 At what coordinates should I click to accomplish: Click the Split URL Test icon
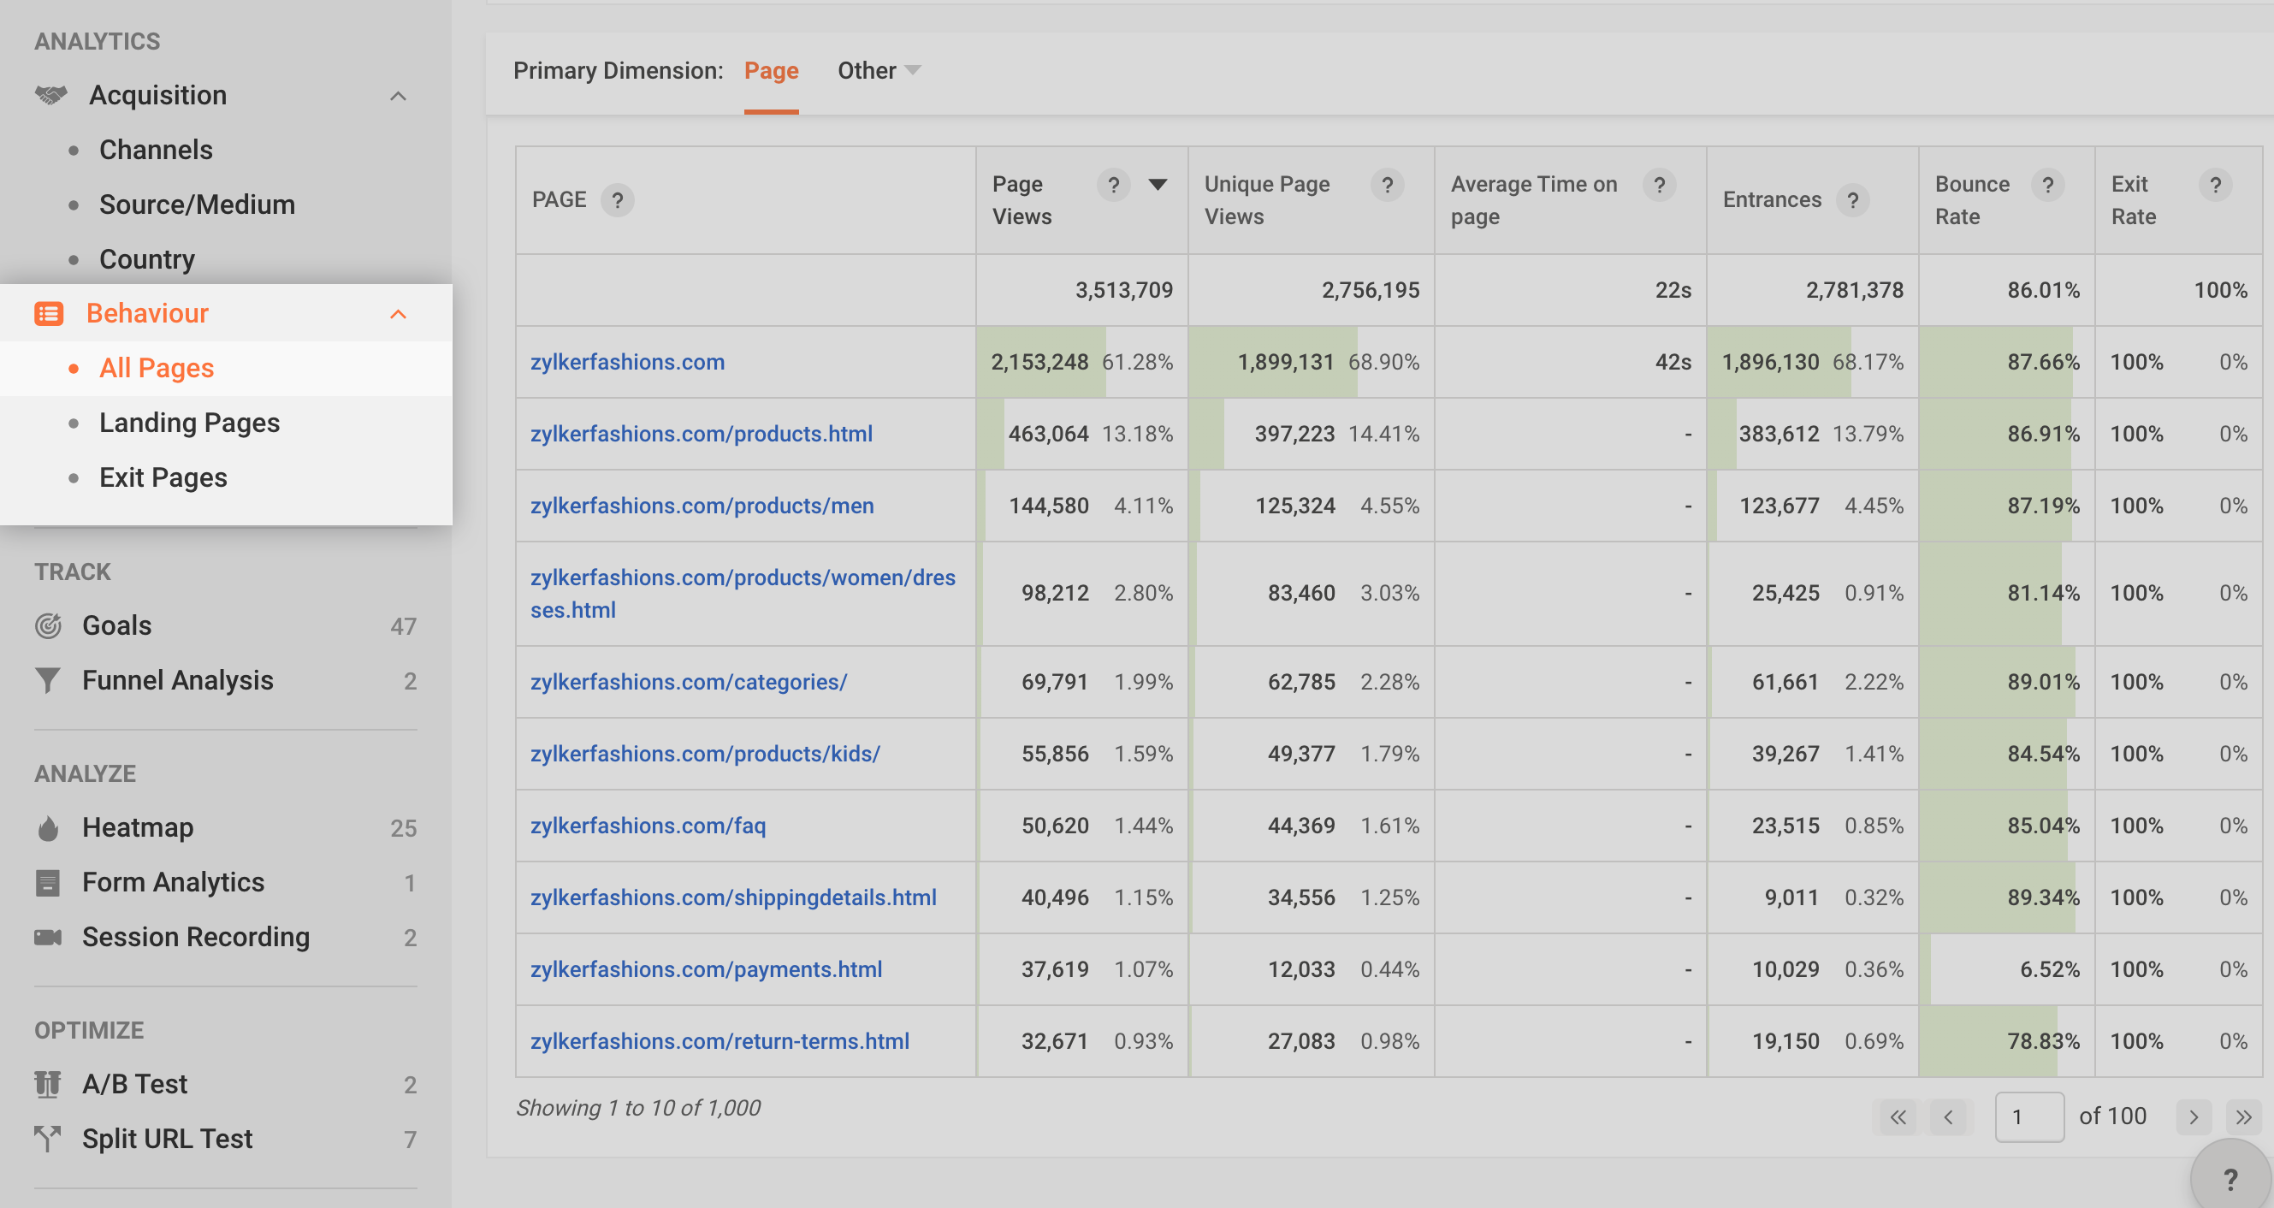[48, 1138]
